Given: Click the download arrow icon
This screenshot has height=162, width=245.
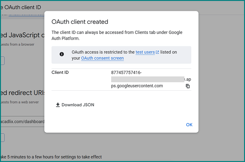Looking at the screenshot, I should coord(58,105).
